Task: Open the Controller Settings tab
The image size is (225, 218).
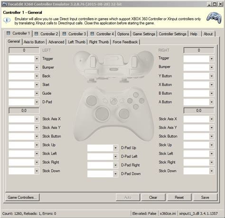Action: [172, 34]
